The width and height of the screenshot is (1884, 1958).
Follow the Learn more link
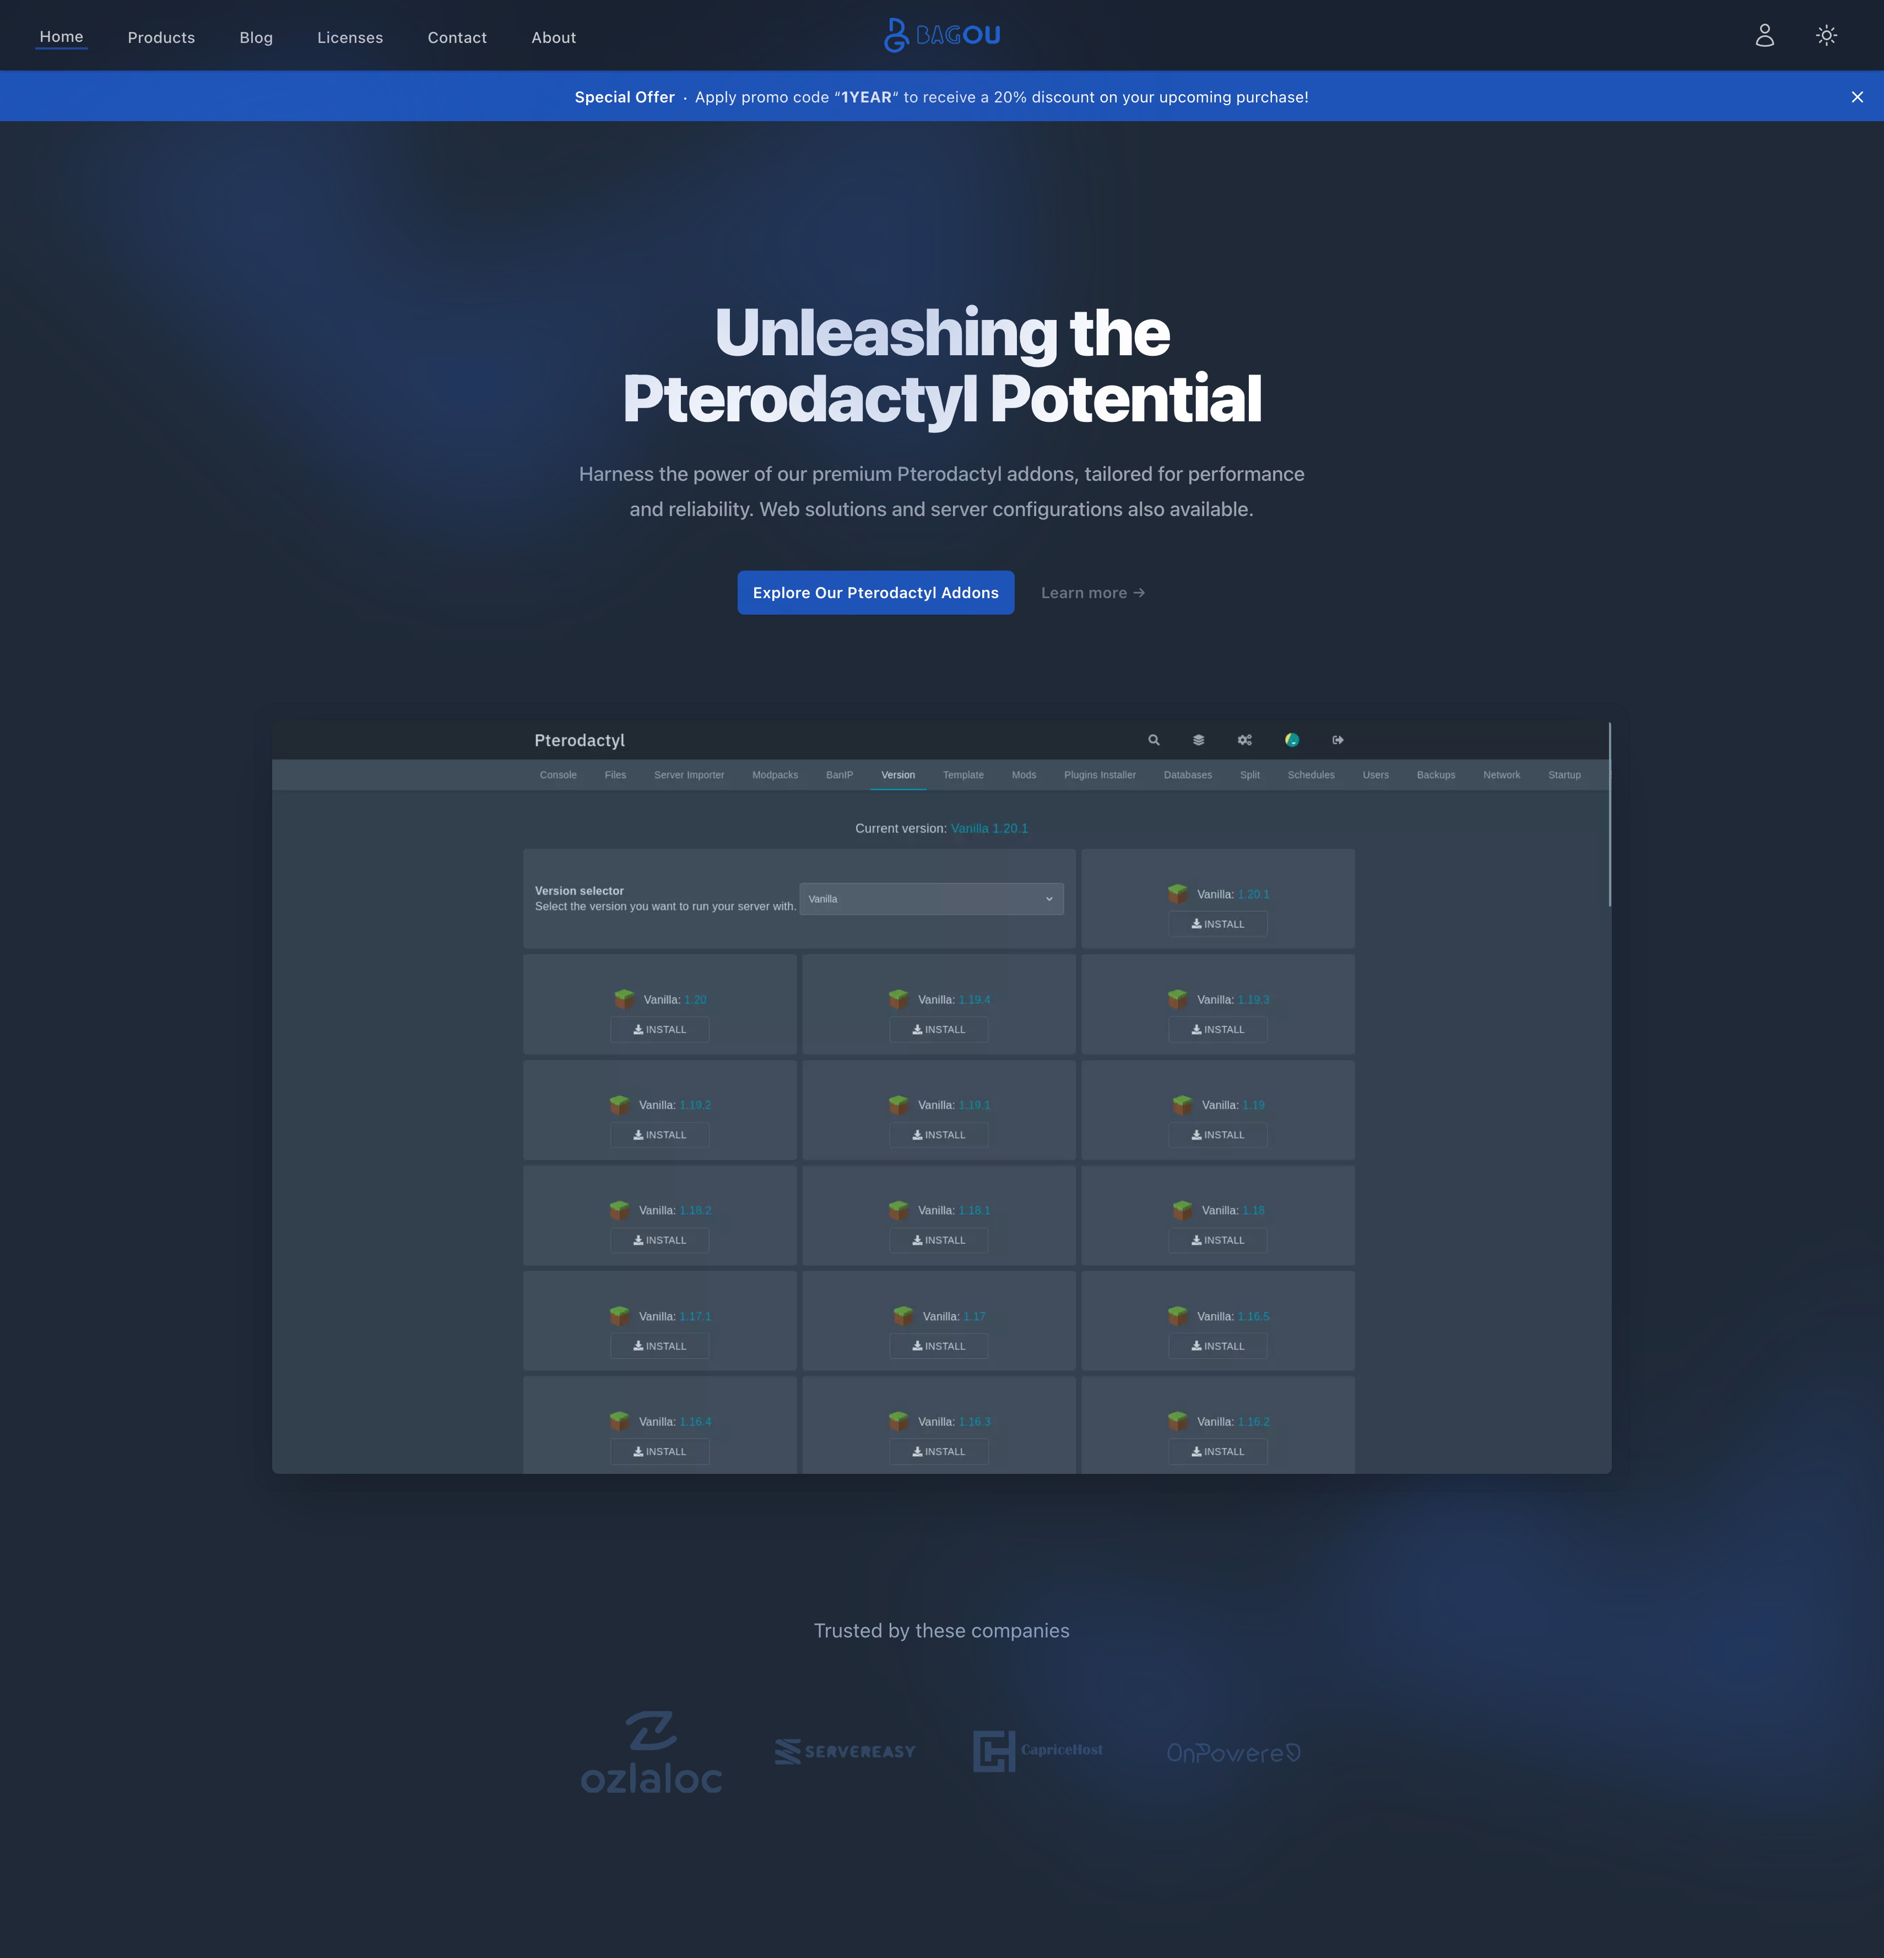click(1092, 593)
